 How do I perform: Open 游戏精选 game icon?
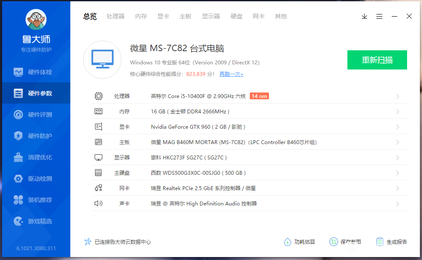(18, 221)
